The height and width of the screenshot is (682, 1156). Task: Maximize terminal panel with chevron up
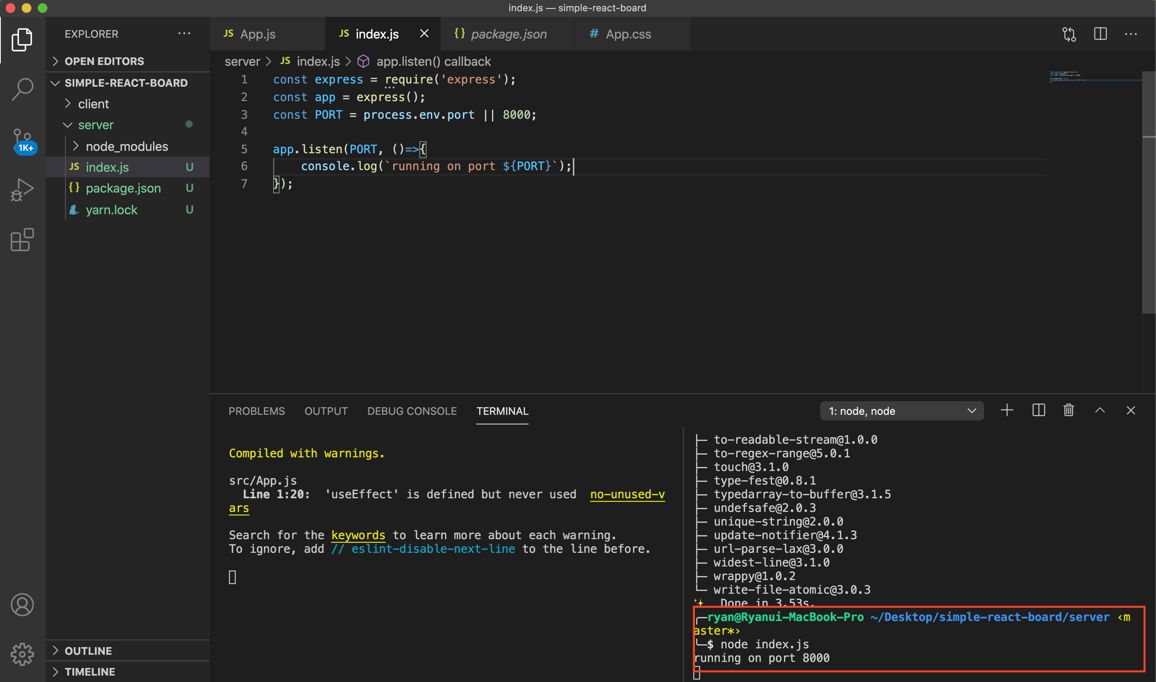click(x=1099, y=410)
